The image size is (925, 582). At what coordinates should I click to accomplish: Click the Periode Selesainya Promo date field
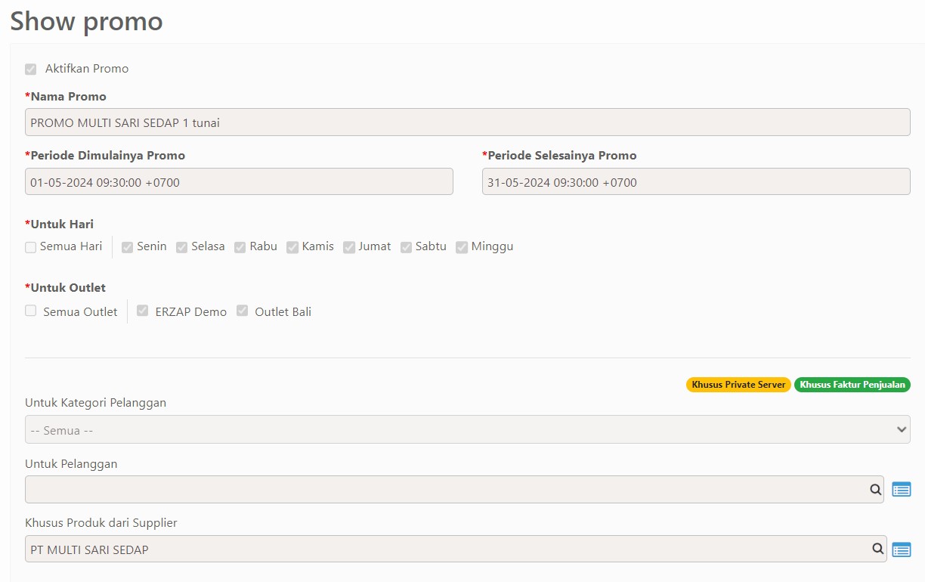tap(696, 181)
